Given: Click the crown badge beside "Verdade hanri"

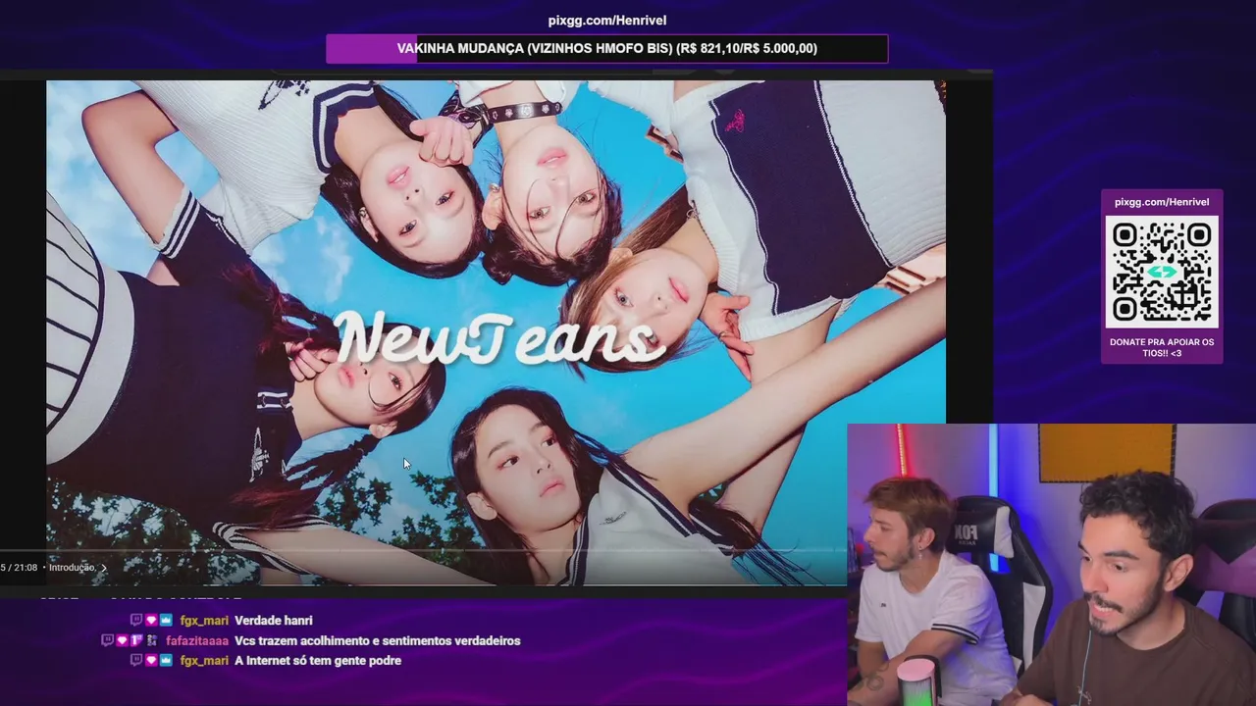Looking at the screenshot, I should tap(166, 620).
